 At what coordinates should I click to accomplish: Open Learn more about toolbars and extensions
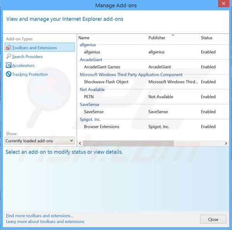point(45,221)
